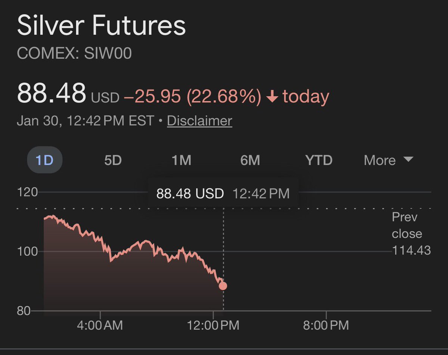Viewport: 448px width, 355px height.
Task: Select the 1D time range tab
Action: (x=44, y=160)
